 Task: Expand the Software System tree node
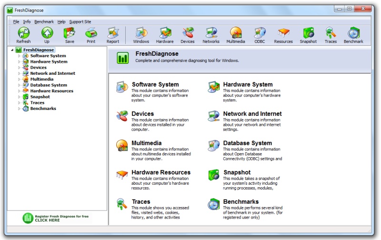point(19,56)
